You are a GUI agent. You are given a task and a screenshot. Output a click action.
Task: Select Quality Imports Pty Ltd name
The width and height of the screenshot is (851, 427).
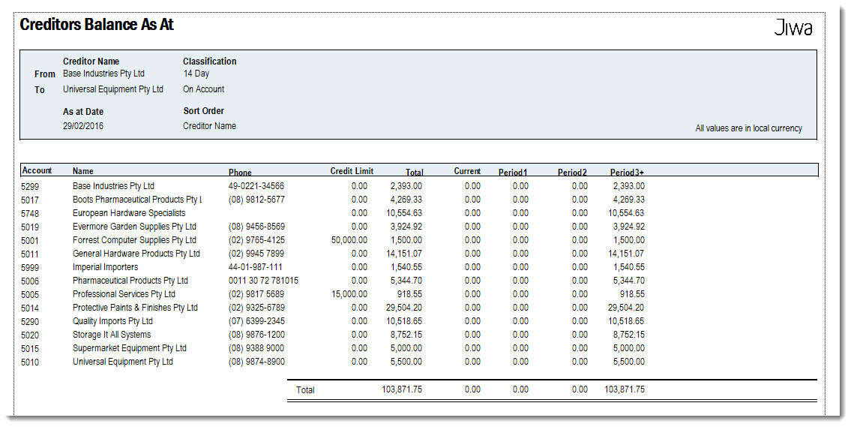113,321
